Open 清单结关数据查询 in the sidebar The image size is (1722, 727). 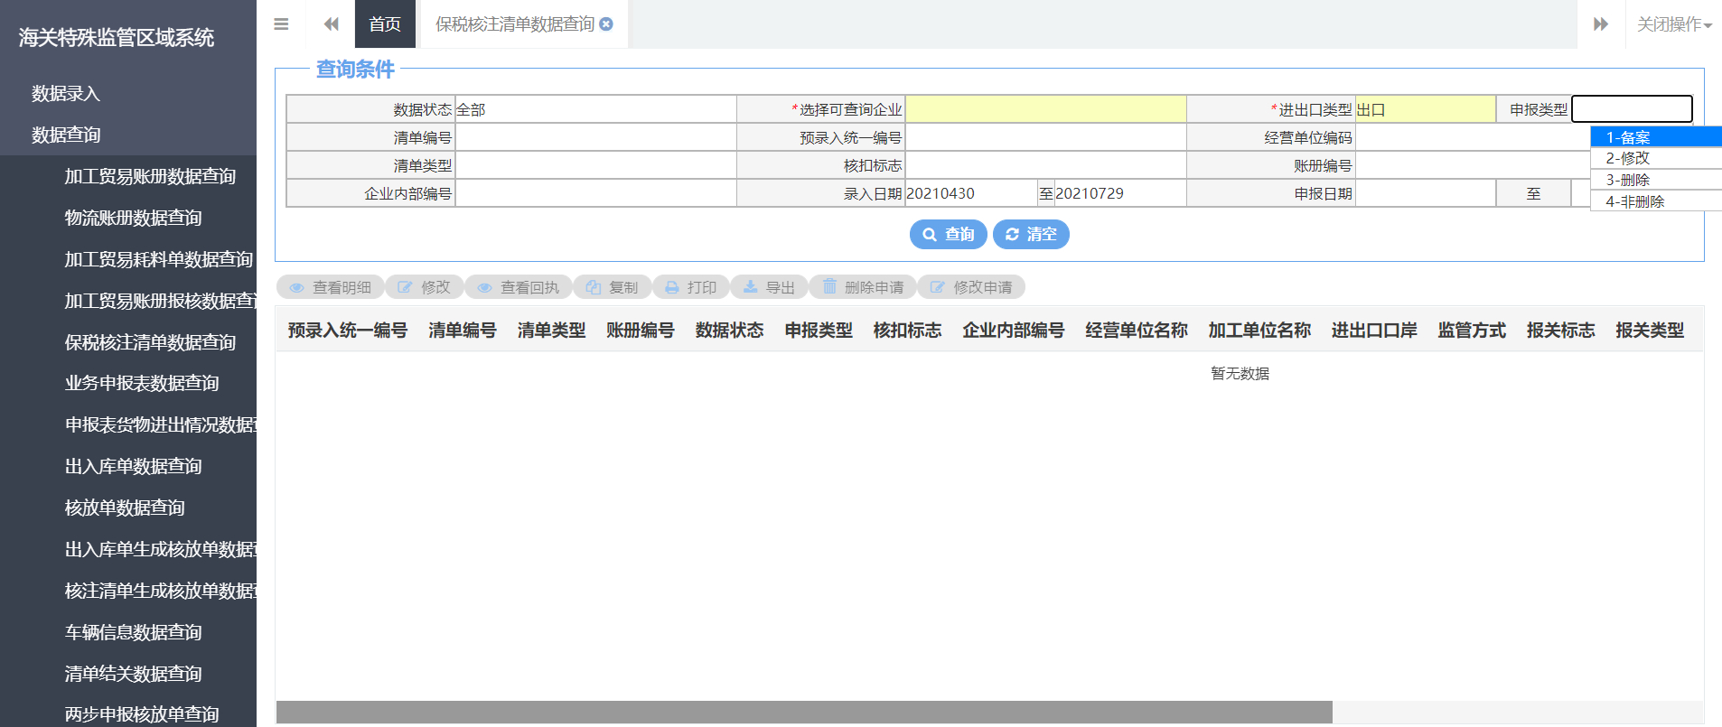(134, 674)
